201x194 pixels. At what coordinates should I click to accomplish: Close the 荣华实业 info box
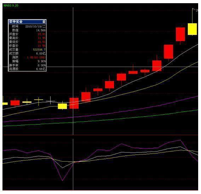point(44,22)
